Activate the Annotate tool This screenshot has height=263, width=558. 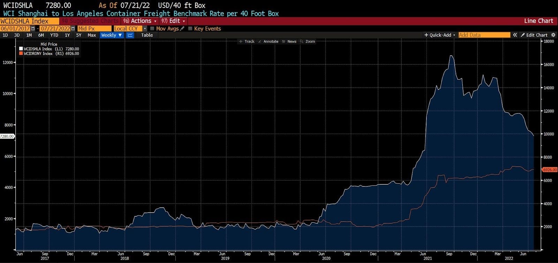tap(268, 41)
